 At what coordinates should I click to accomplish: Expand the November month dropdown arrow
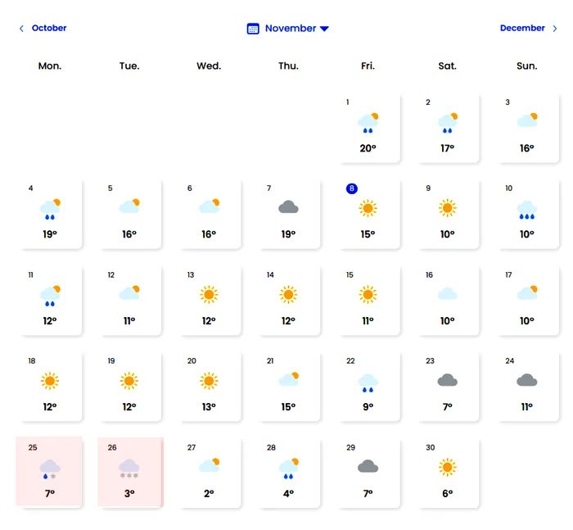(324, 29)
